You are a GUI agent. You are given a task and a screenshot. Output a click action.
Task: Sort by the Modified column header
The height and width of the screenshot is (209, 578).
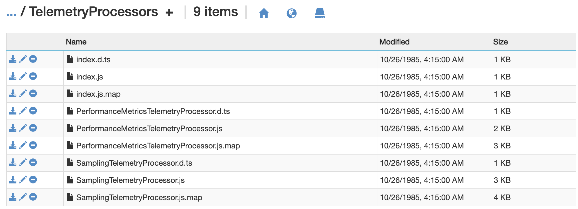point(394,42)
